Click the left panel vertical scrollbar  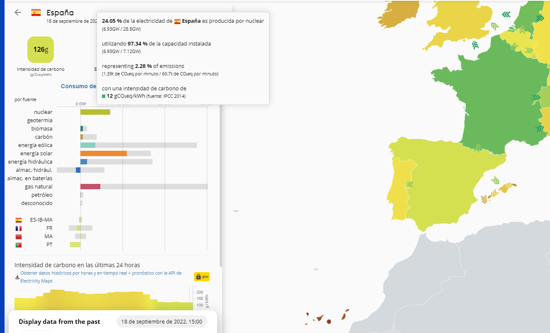pos(221,166)
